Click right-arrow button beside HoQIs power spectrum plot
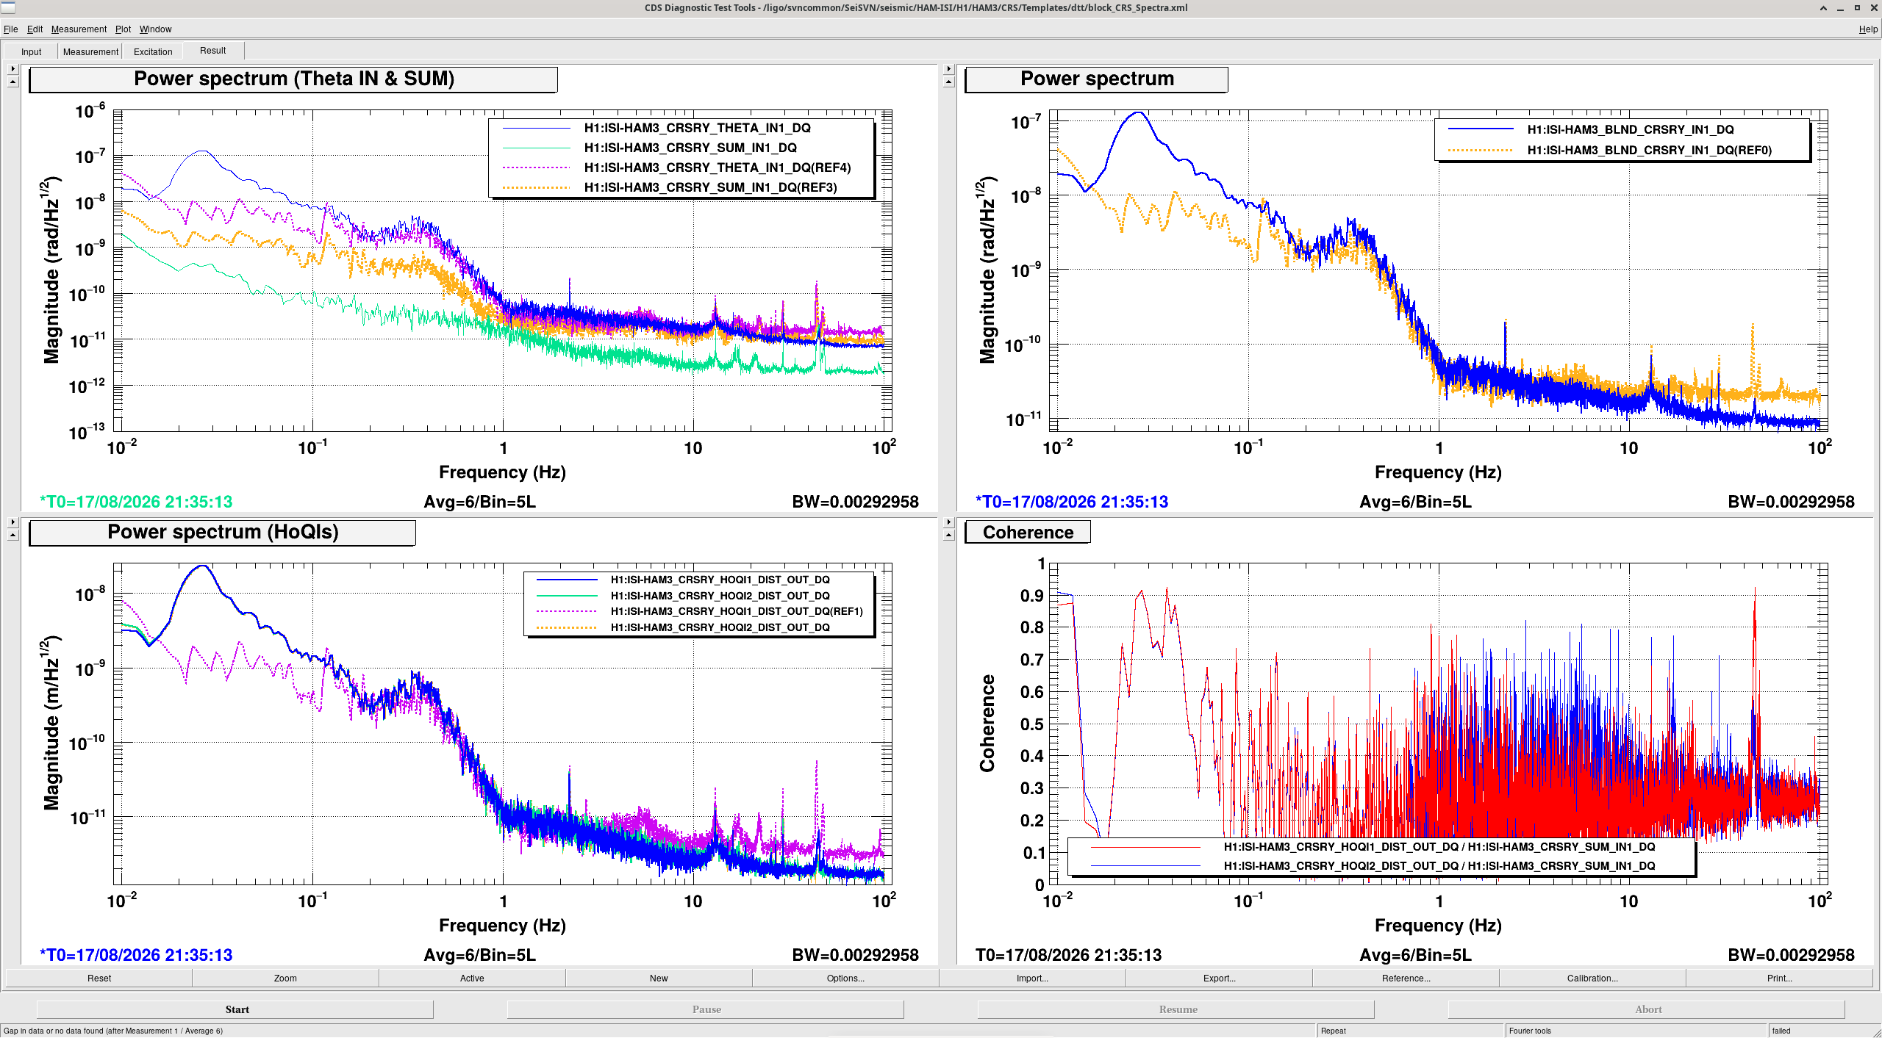Viewport: 1882px width, 1038px height. [x=12, y=522]
